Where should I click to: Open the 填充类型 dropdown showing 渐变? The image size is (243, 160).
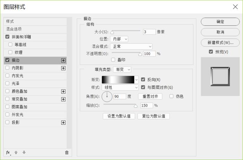click(122, 69)
